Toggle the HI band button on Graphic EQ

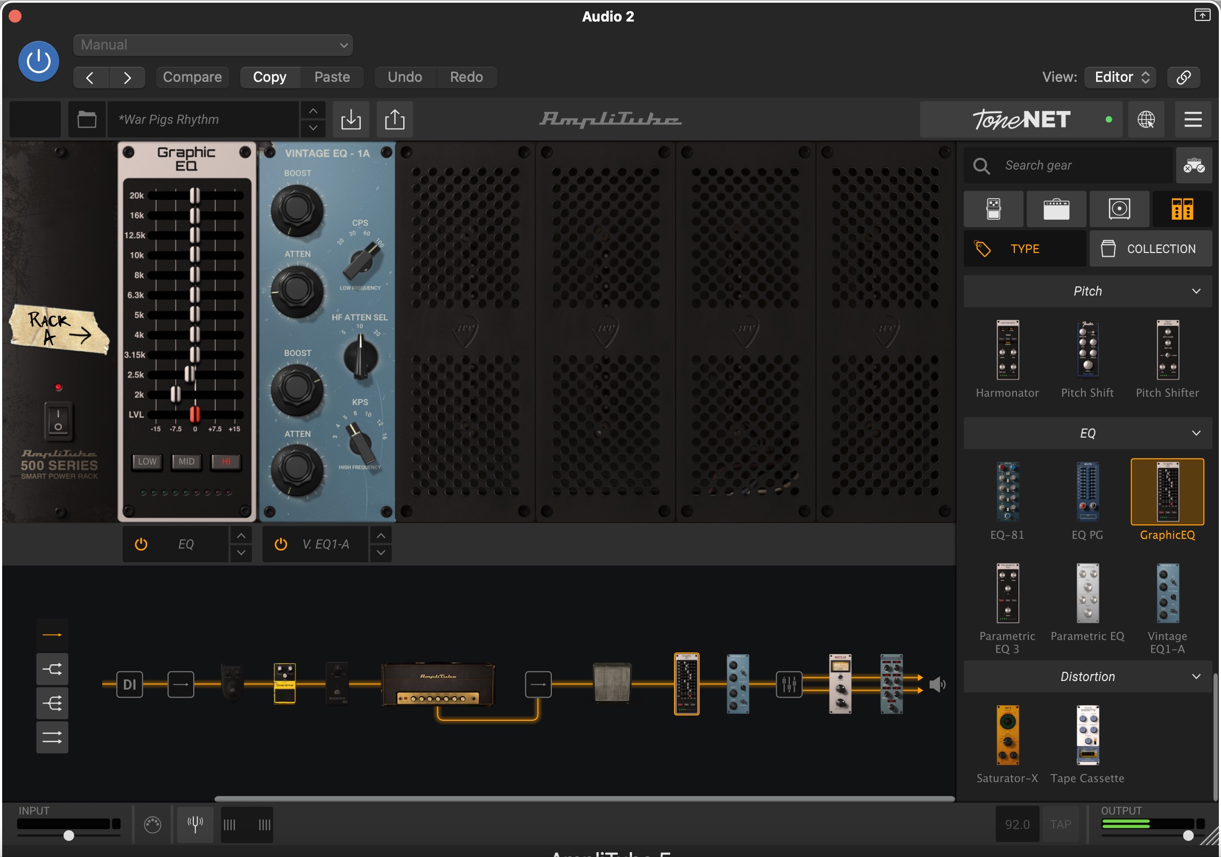pos(226,462)
